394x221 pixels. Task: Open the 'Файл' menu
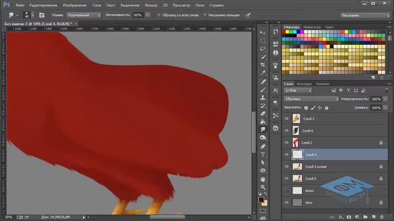(x=20, y=6)
